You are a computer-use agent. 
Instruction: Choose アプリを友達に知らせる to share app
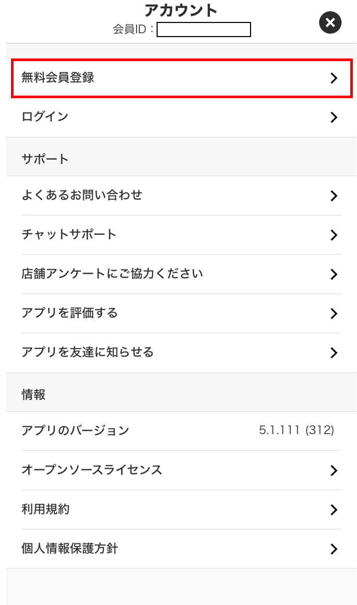pos(88,352)
